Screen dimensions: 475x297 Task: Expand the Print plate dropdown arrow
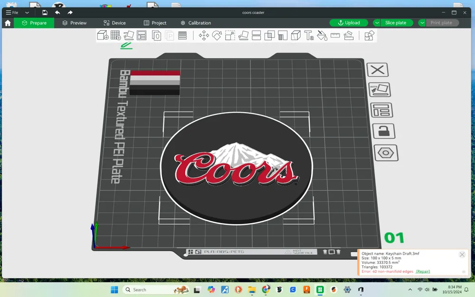click(422, 23)
